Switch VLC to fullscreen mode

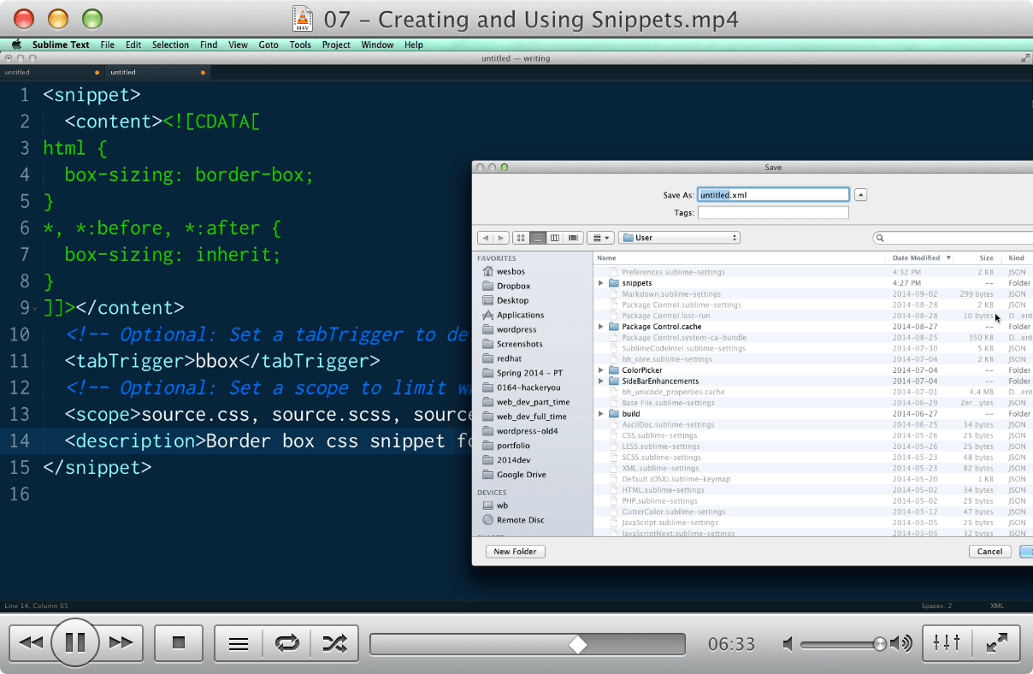[x=997, y=643]
